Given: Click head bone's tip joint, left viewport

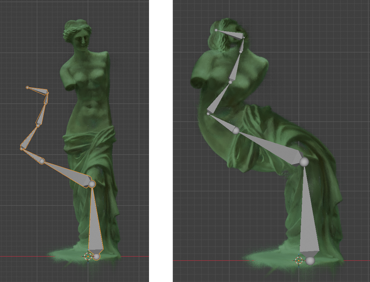Looking at the screenshot, I should (27, 87).
